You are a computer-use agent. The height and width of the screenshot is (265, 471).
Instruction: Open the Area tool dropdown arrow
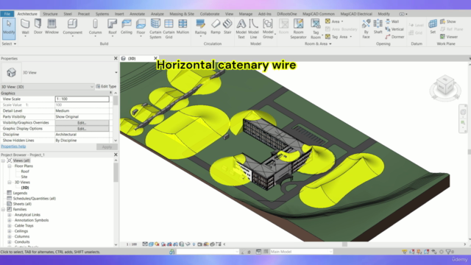click(342, 21)
